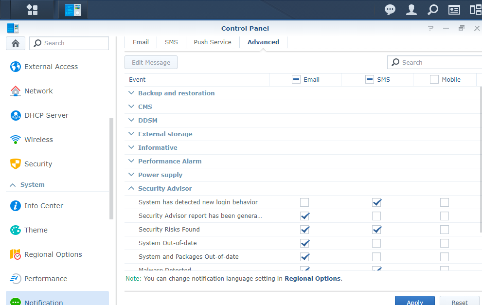Enable Email for new login behavior
The image size is (482, 305).
coord(304,202)
